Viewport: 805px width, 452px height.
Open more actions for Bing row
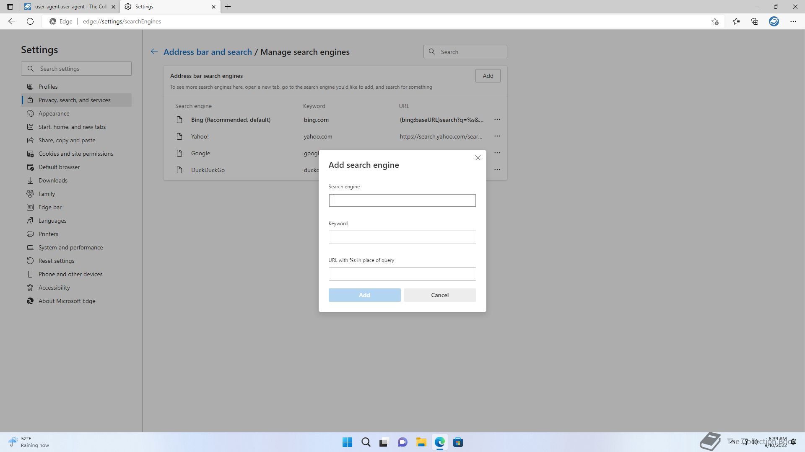point(497,120)
